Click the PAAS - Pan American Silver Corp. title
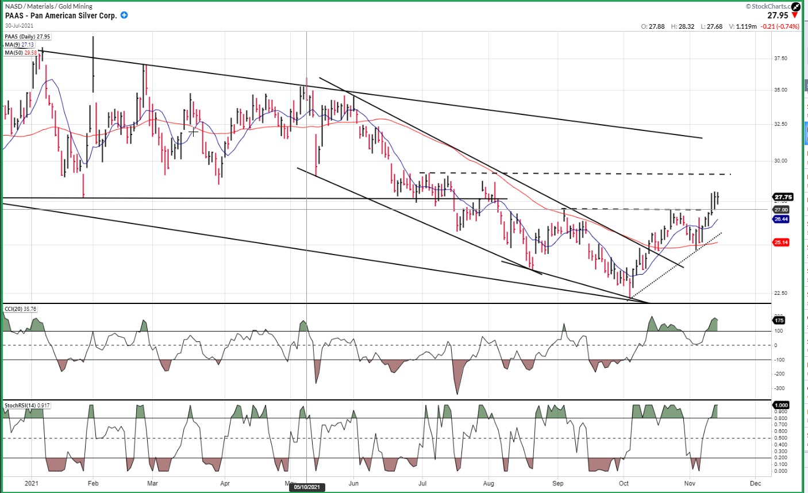 click(x=61, y=16)
